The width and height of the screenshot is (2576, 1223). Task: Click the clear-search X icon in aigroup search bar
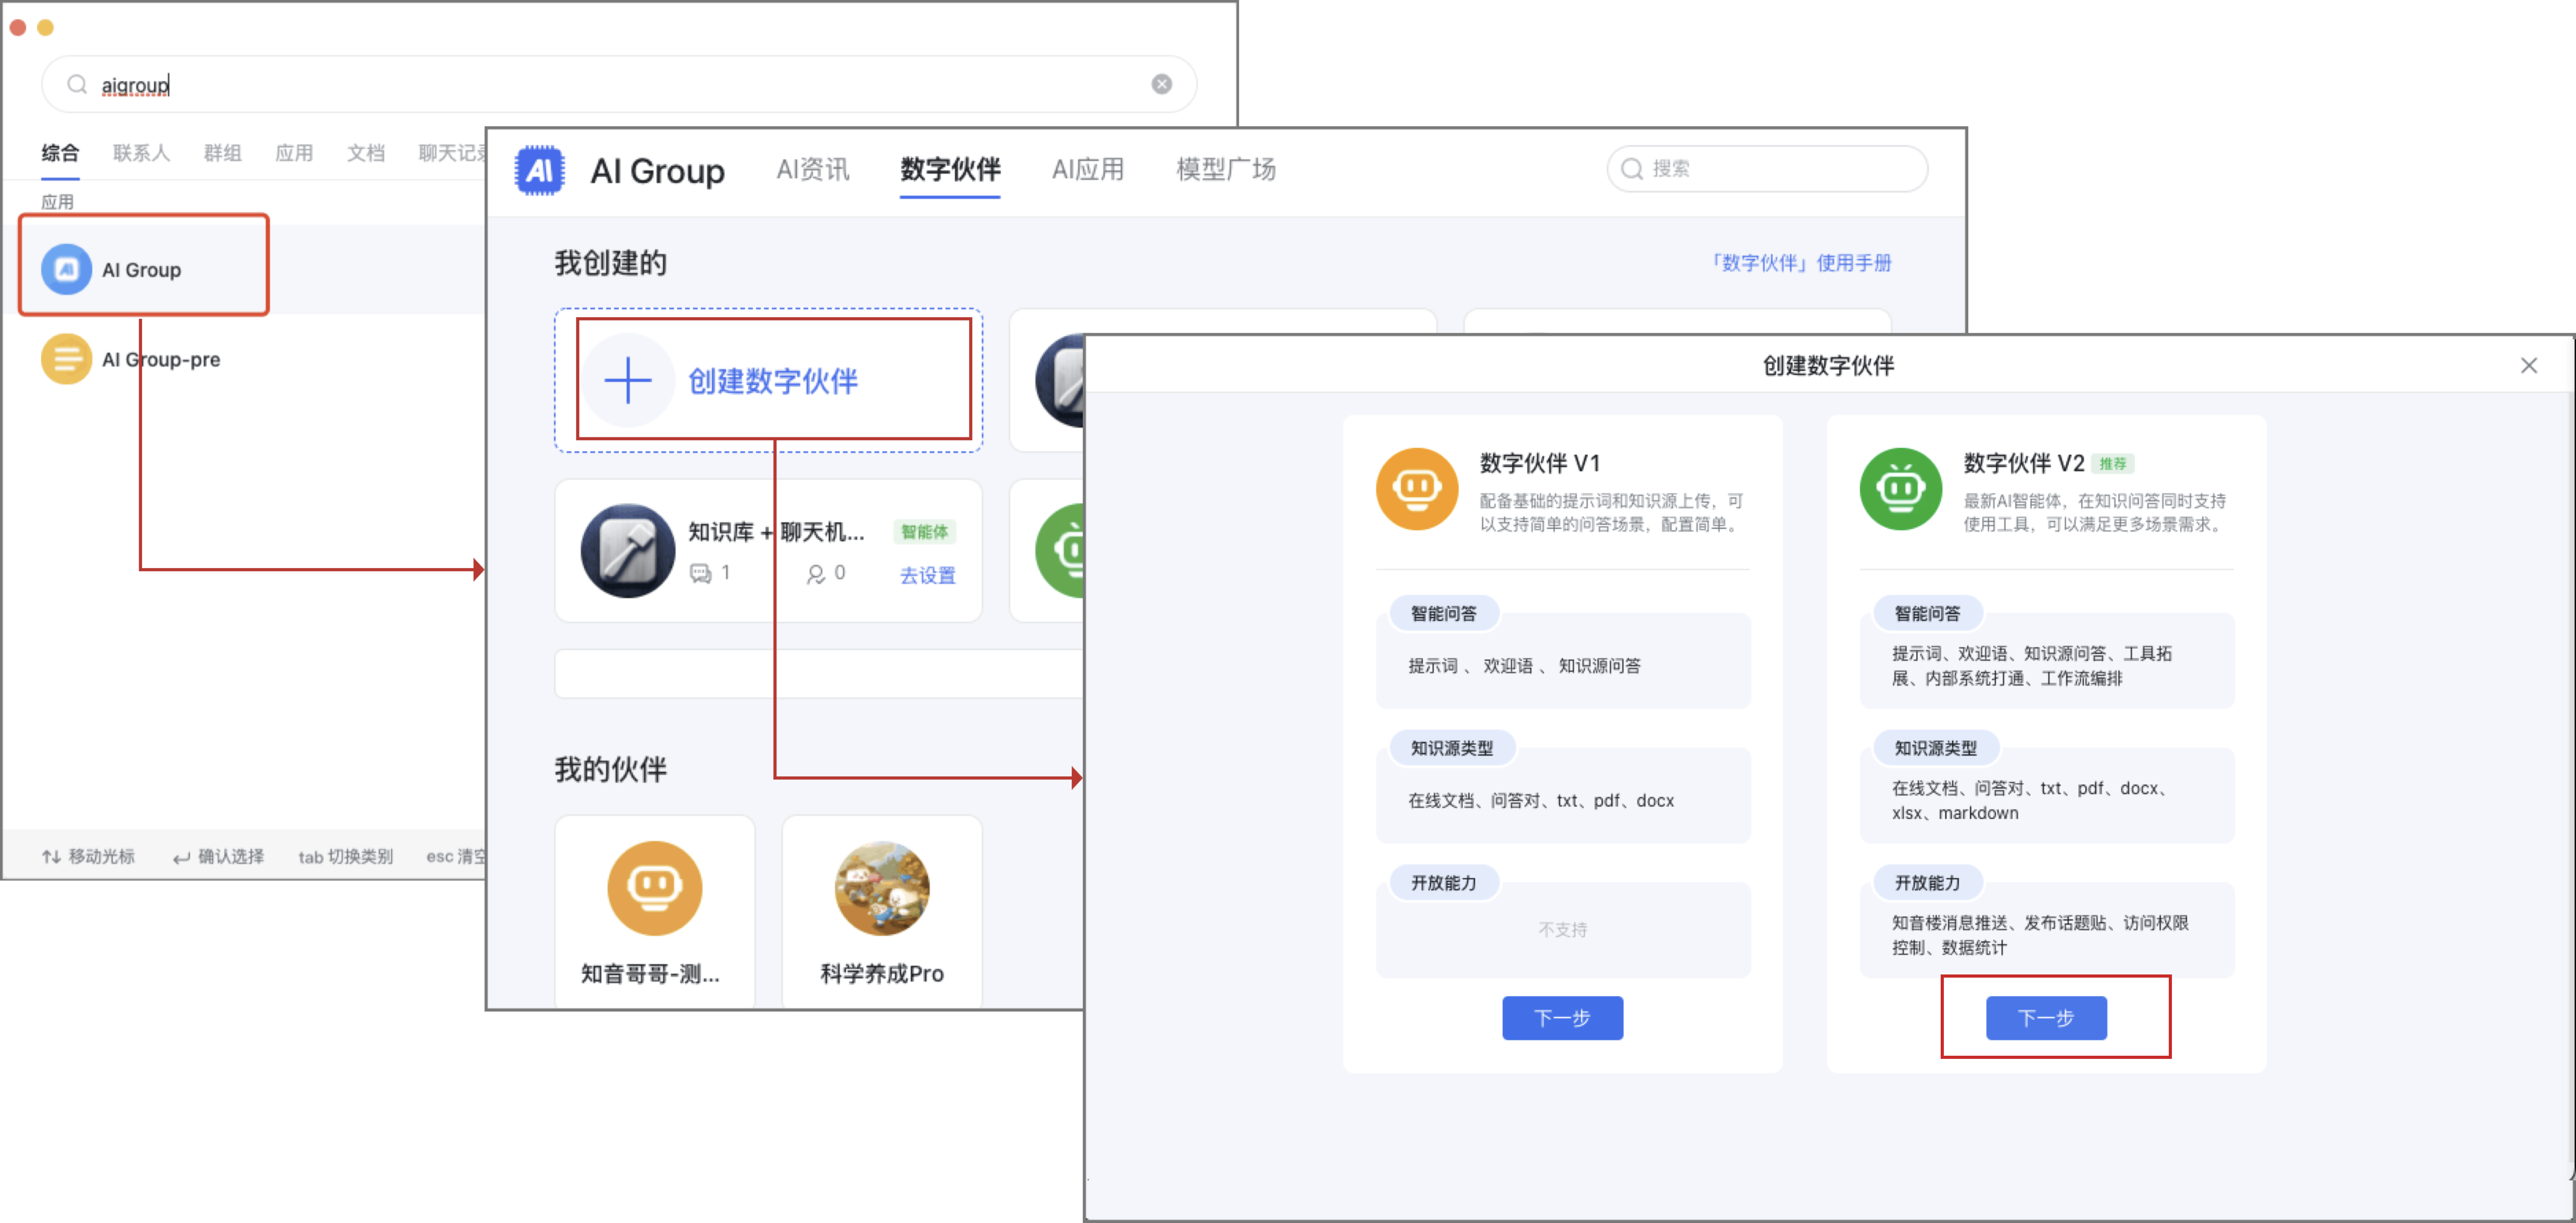pos(1161,84)
